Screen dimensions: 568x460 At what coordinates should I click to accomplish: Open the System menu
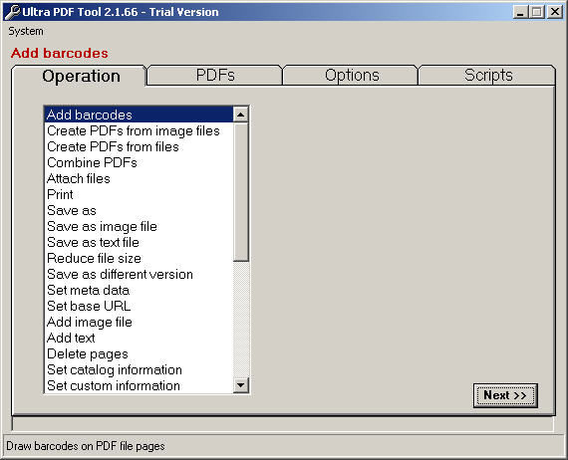click(x=26, y=31)
